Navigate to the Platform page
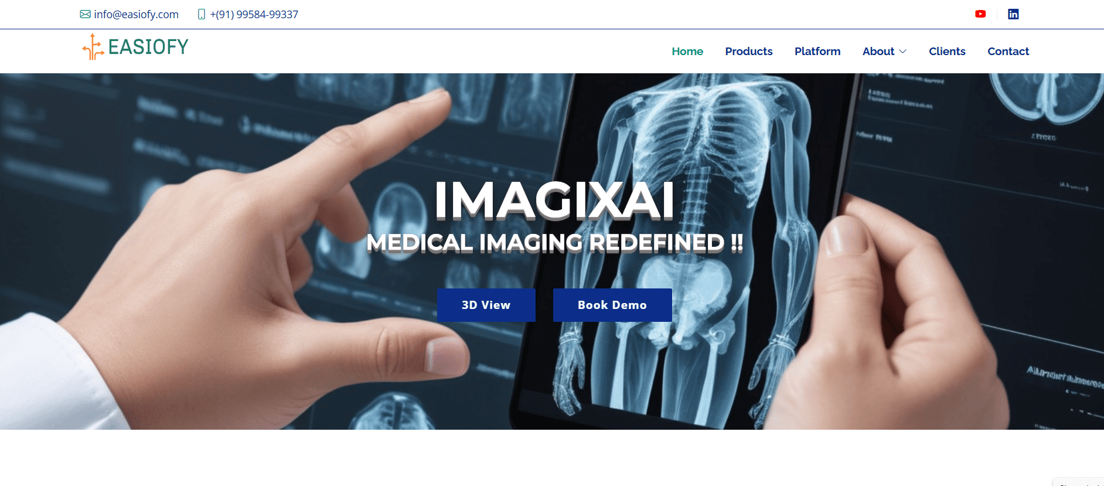 pyautogui.click(x=817, y=52)
